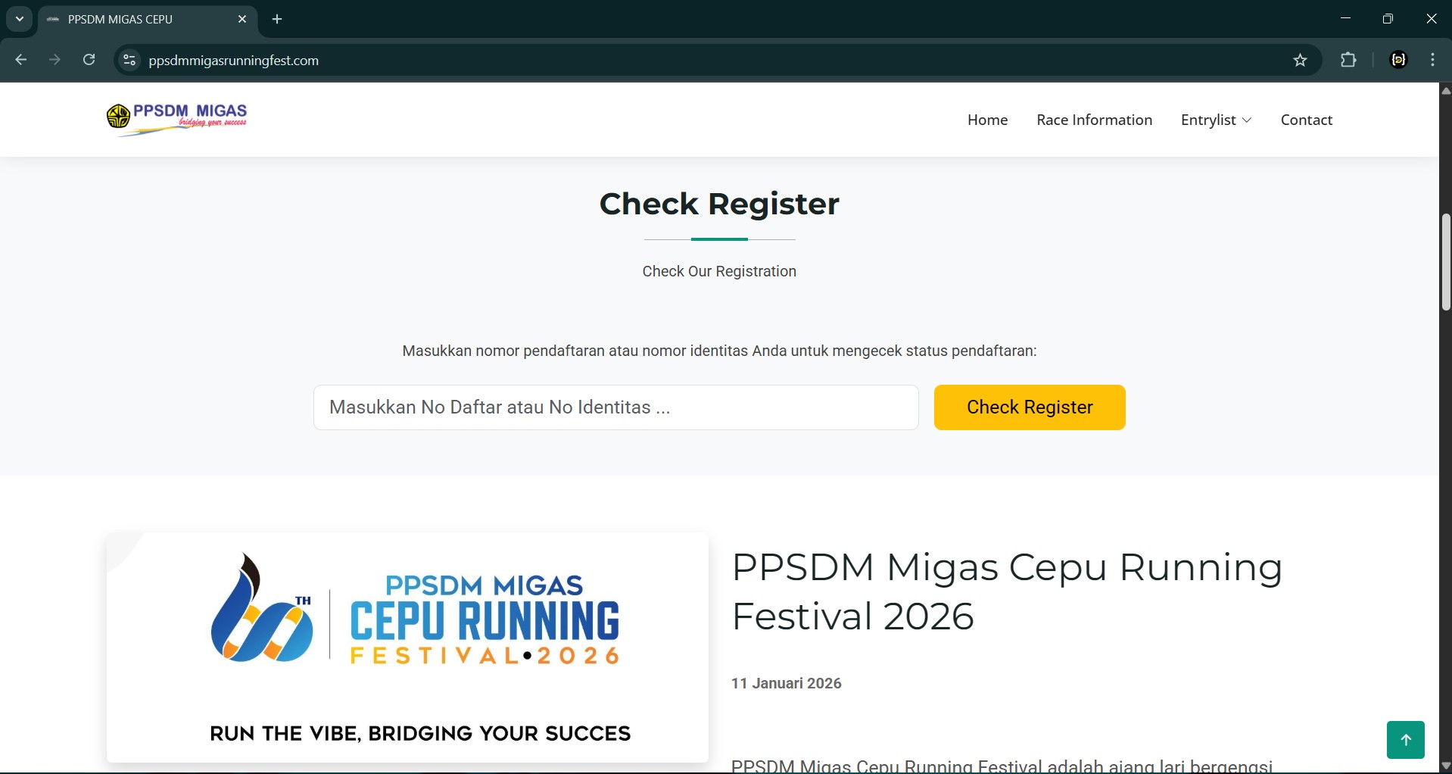Open a new browser tab

277,20
